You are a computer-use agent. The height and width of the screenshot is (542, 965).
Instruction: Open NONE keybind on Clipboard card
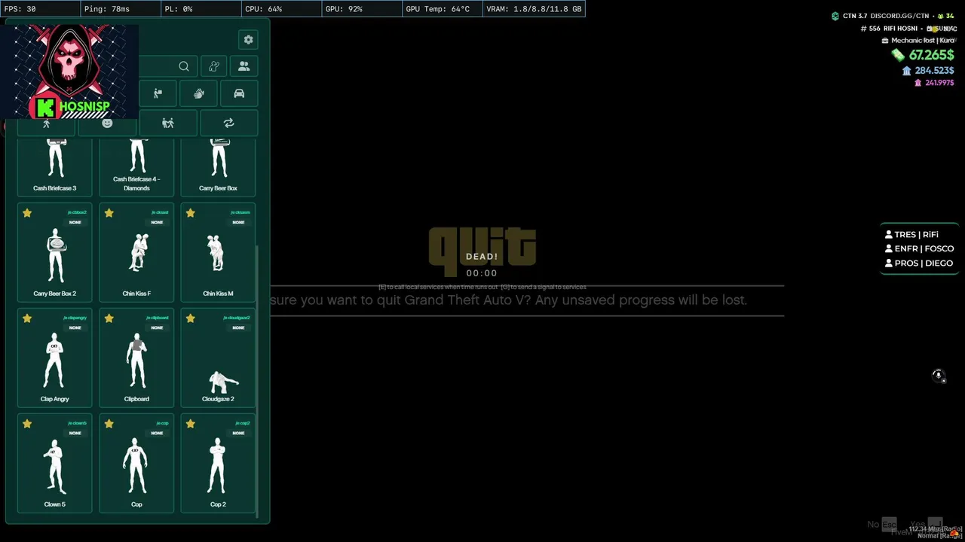point(157,327)
